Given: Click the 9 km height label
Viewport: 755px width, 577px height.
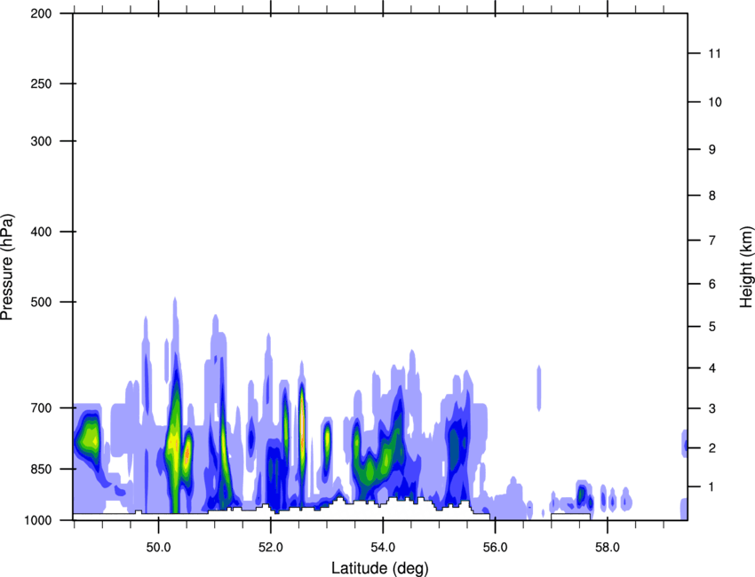Looking at the screenshot, I should click(712, 149).
